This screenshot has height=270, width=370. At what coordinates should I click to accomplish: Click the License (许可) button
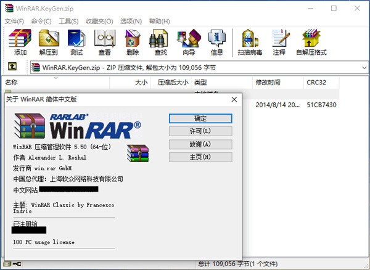click(200, 131)
